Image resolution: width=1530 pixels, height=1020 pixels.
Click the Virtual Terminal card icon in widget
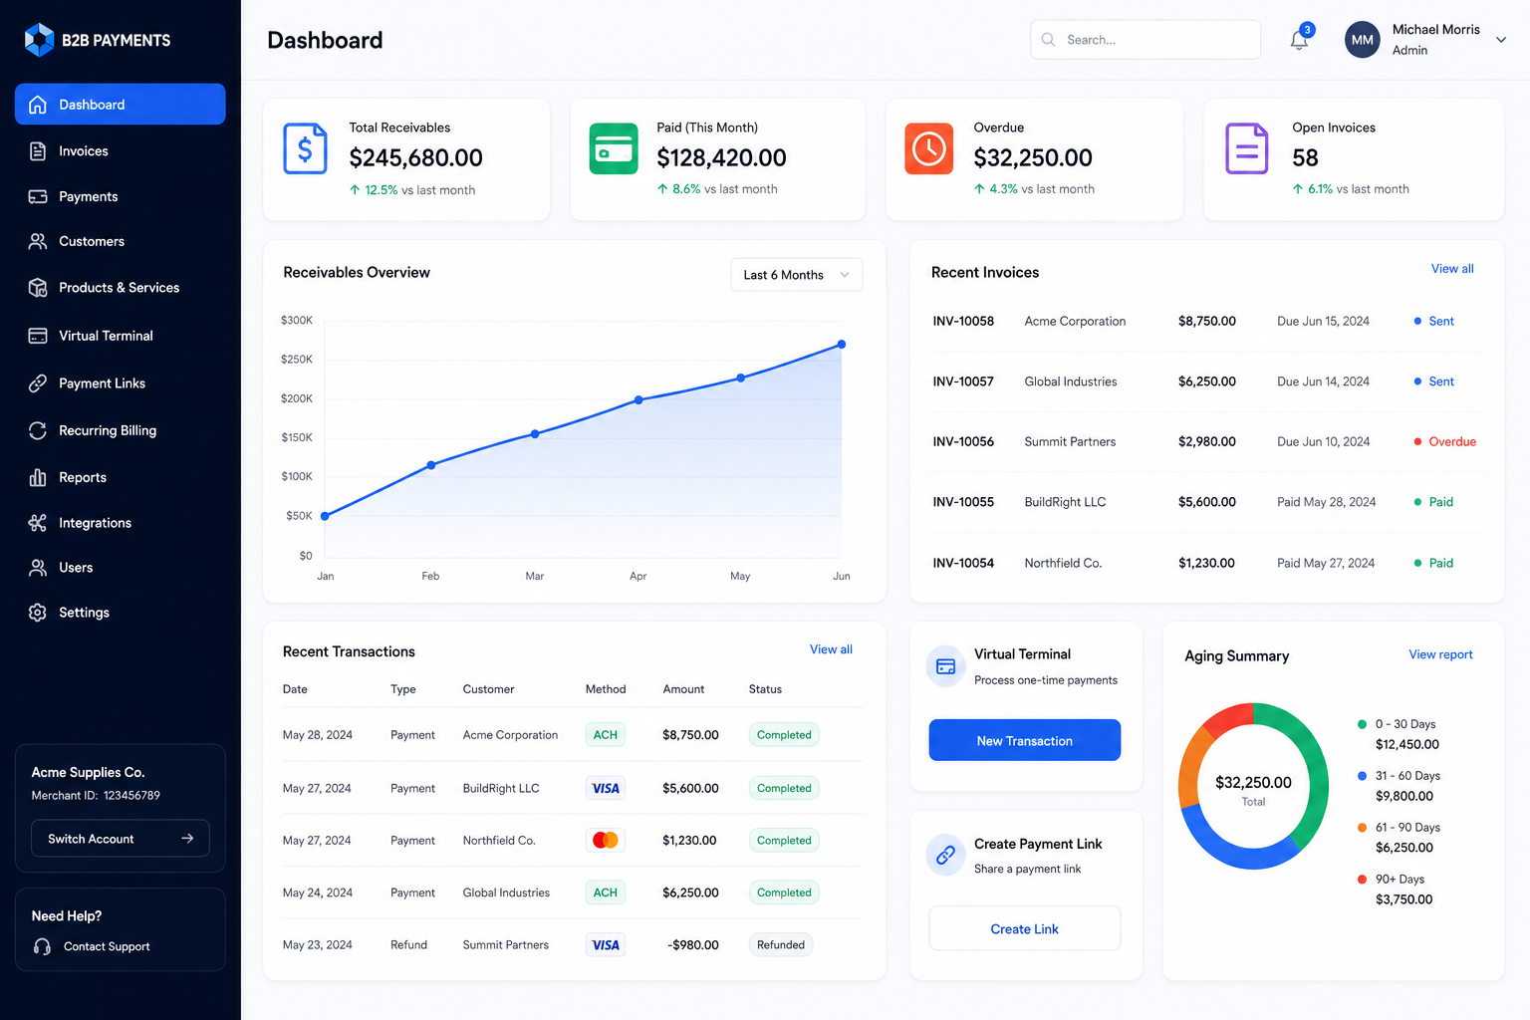[946, 666]
